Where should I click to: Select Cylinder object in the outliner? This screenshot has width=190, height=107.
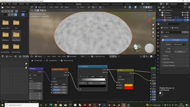(x=169, y=18)
